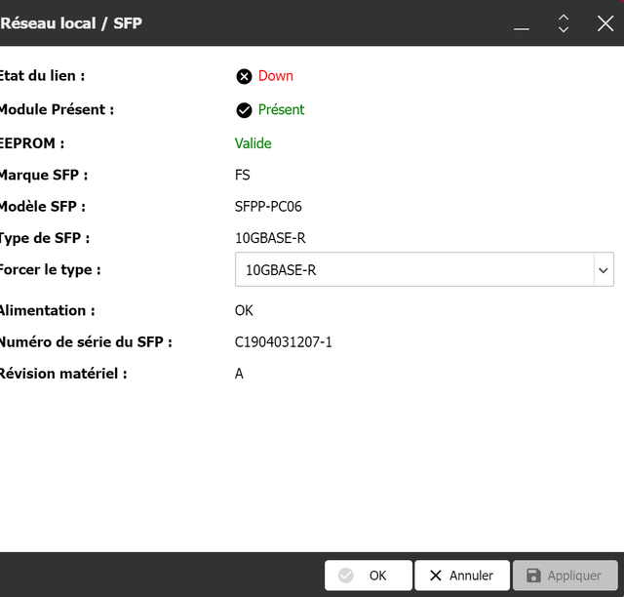
Task: Select the Alimentation OK value
Action: coord(244,310)
